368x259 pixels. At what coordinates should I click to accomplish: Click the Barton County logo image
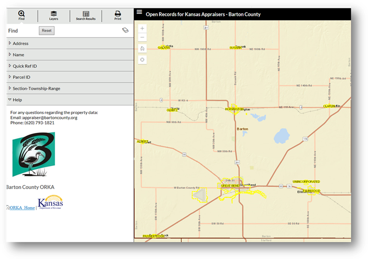pyautogui.click(x=34, y=155)
